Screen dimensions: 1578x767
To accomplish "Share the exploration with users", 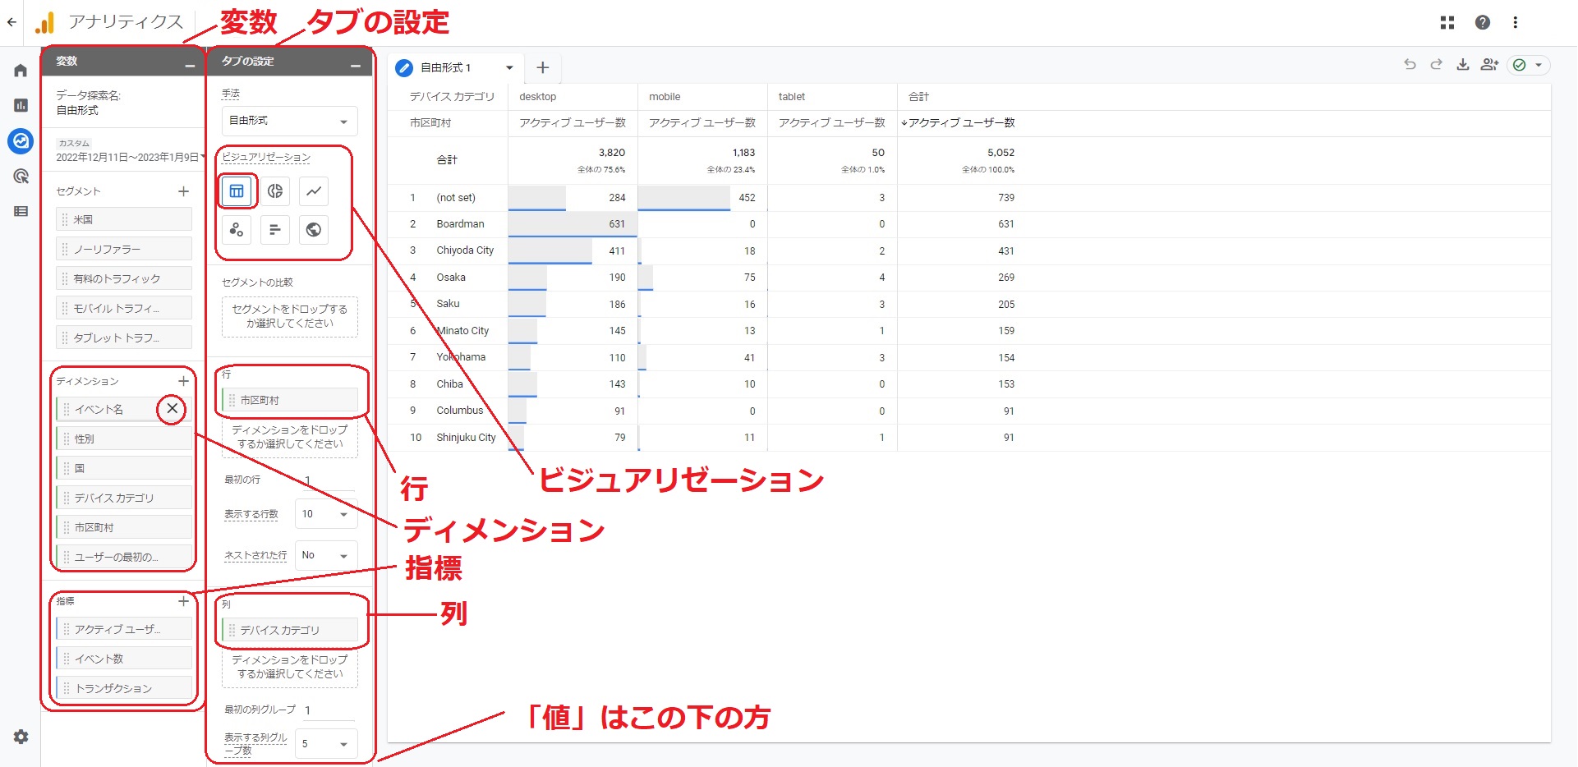I will pyautogui.click(x=1489, y=64).
